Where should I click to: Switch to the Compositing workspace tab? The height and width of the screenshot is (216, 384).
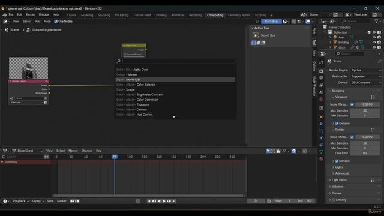[215, 15]
